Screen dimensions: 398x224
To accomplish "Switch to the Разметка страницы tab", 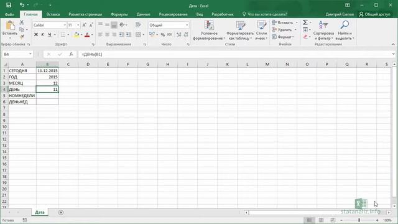I will click(x=85, y=14).
